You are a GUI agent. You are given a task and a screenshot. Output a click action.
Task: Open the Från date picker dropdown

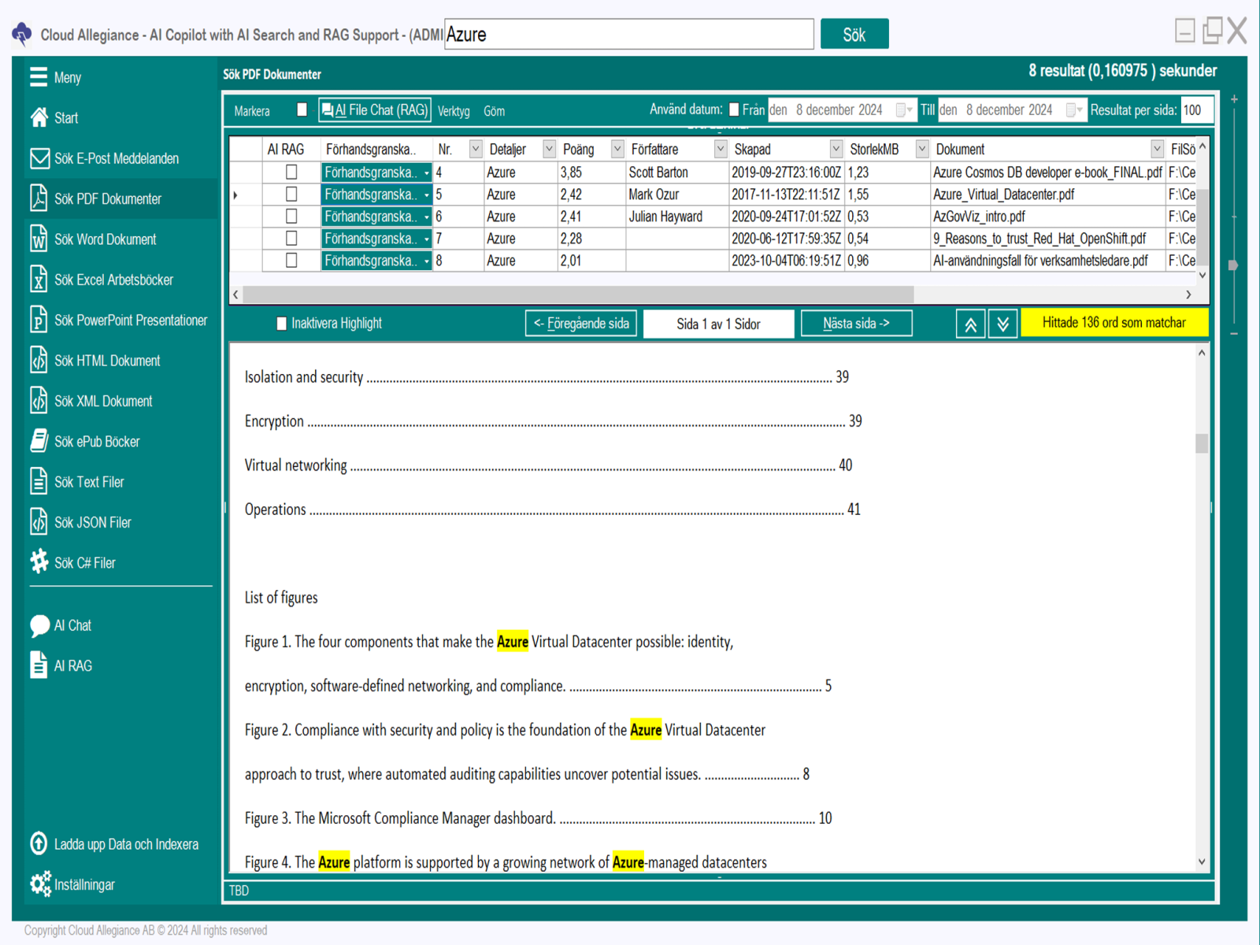(x=906, y=110)
